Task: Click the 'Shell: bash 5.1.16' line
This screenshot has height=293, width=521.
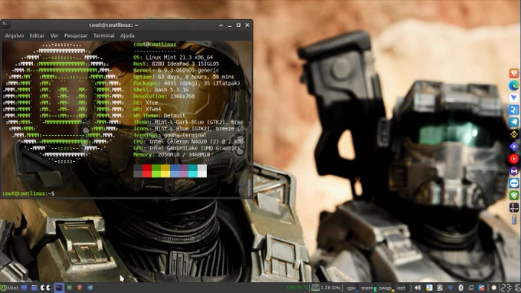Action: [x=161, y=90]
